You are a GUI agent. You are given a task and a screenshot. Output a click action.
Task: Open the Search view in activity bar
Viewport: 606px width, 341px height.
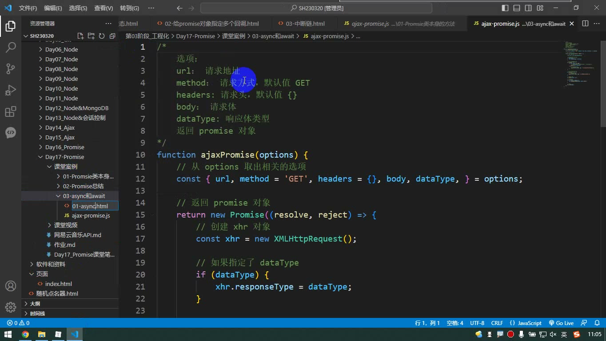click(11, 47)
